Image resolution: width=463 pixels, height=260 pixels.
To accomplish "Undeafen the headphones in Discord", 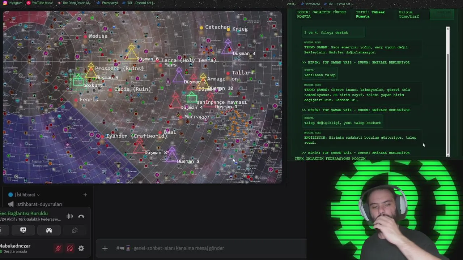I will coord(70,248).
